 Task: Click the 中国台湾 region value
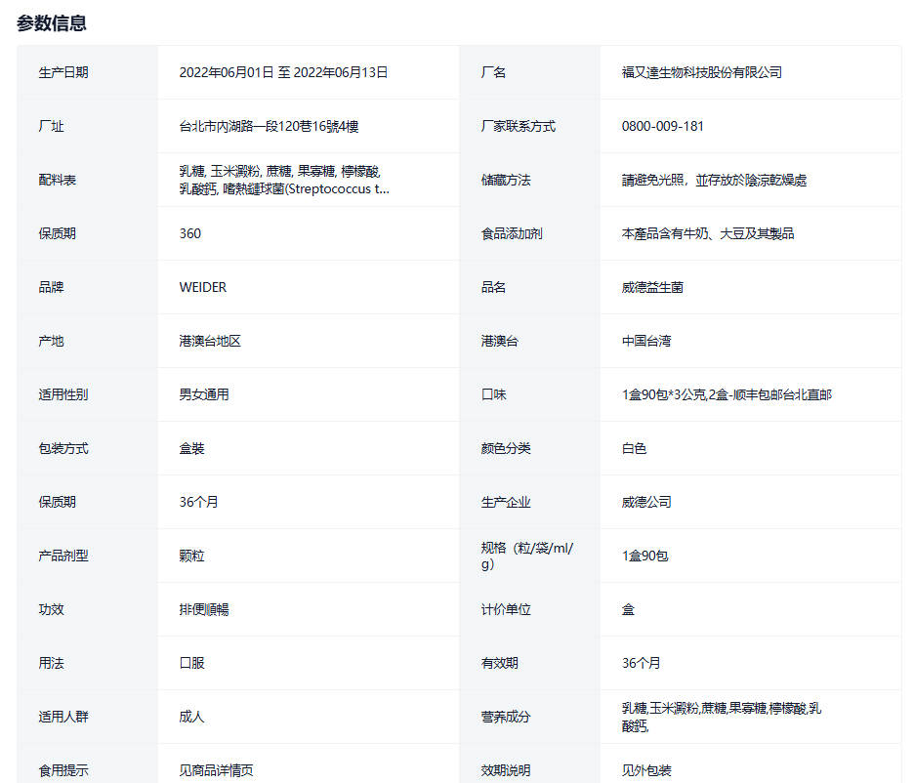pyautogui.click(x=646, y=341)
